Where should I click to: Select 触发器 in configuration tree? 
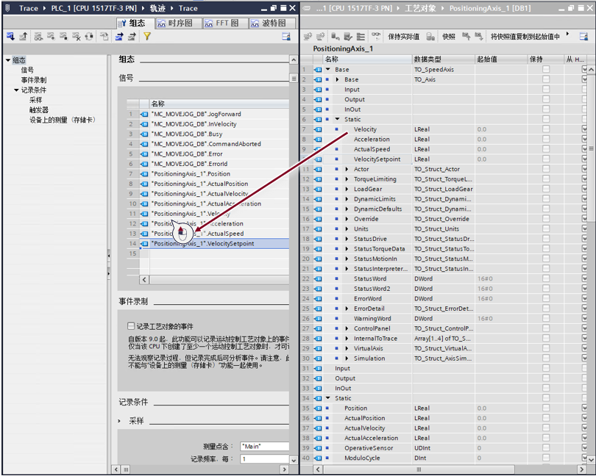[x=39, y=109]
